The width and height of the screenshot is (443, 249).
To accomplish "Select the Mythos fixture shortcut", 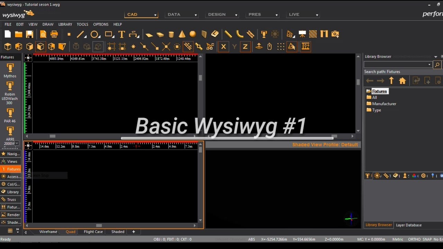I will tap(10, 70).
